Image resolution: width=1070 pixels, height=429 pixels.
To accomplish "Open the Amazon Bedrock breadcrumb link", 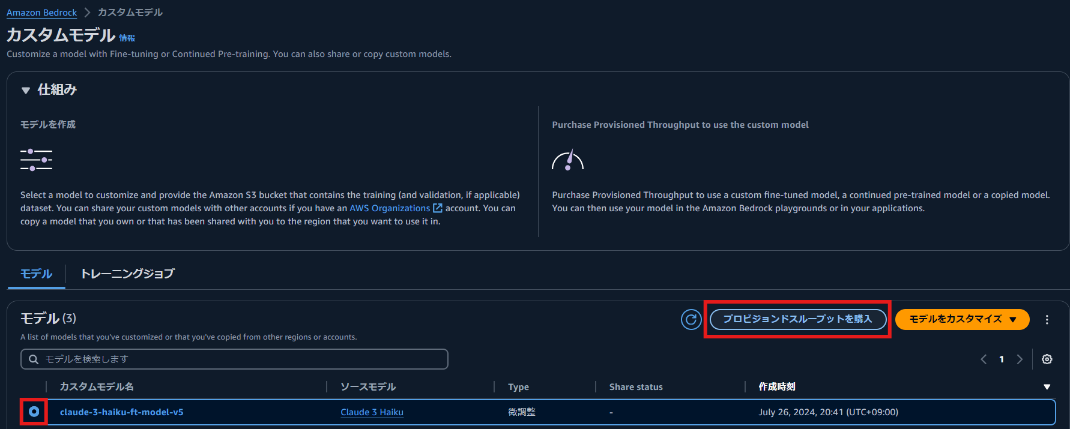I will point(42,13).
